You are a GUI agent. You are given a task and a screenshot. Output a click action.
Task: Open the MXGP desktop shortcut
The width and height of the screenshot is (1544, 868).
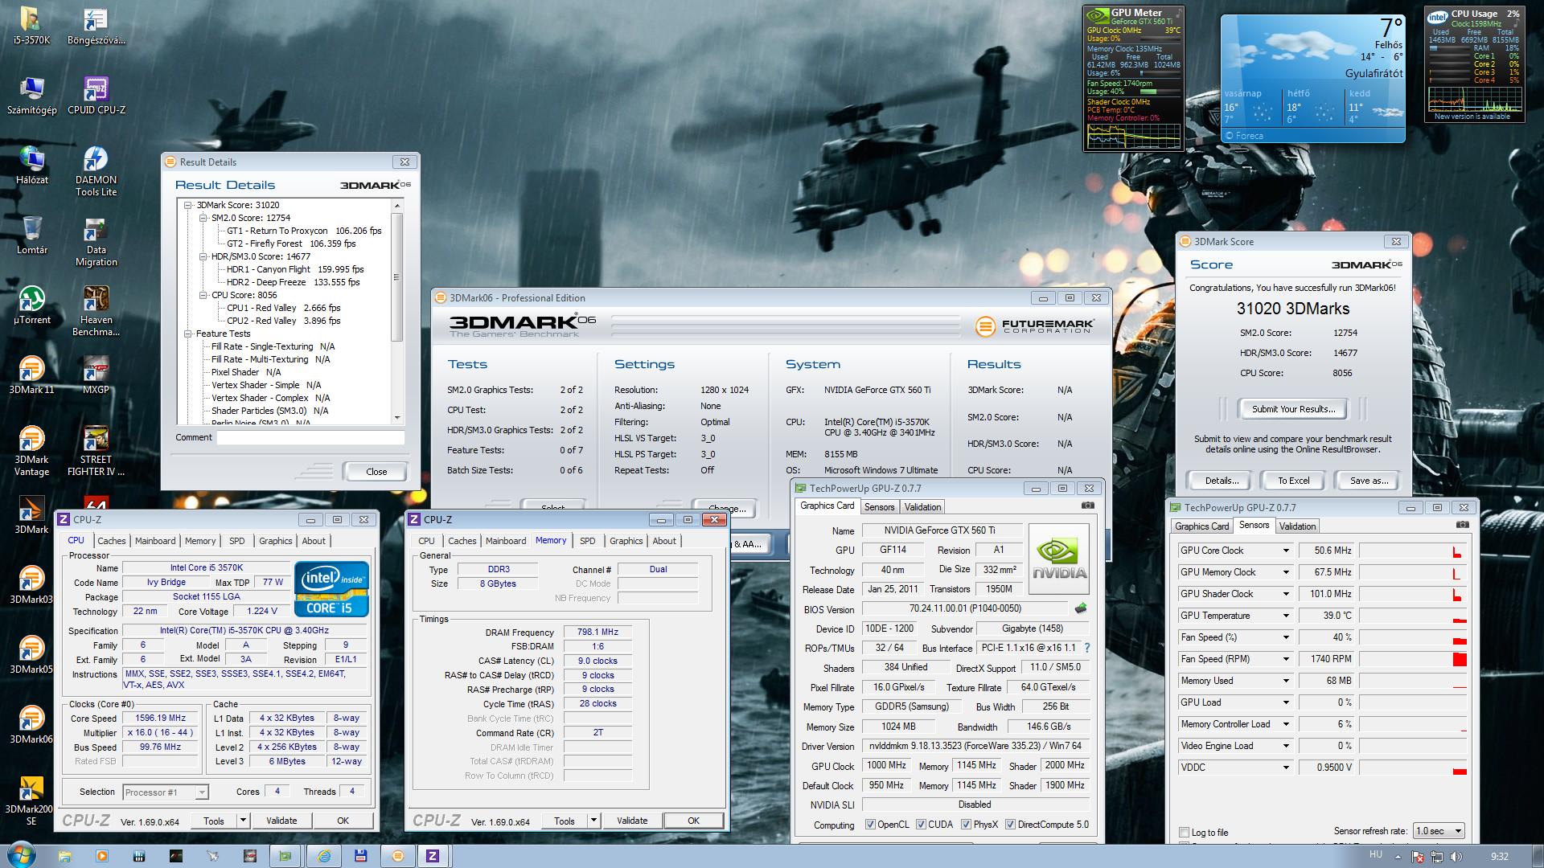(x=96, y=375)
